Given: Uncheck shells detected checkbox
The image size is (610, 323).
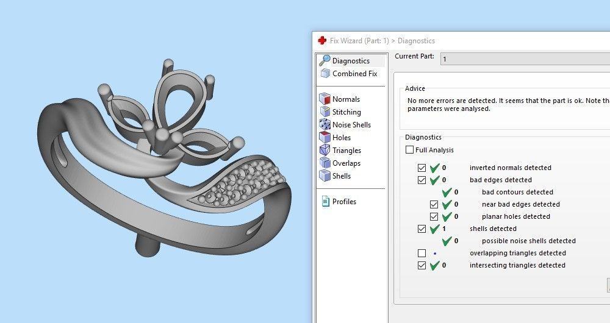Looking at the screenshot, I should tap(422, 229).
